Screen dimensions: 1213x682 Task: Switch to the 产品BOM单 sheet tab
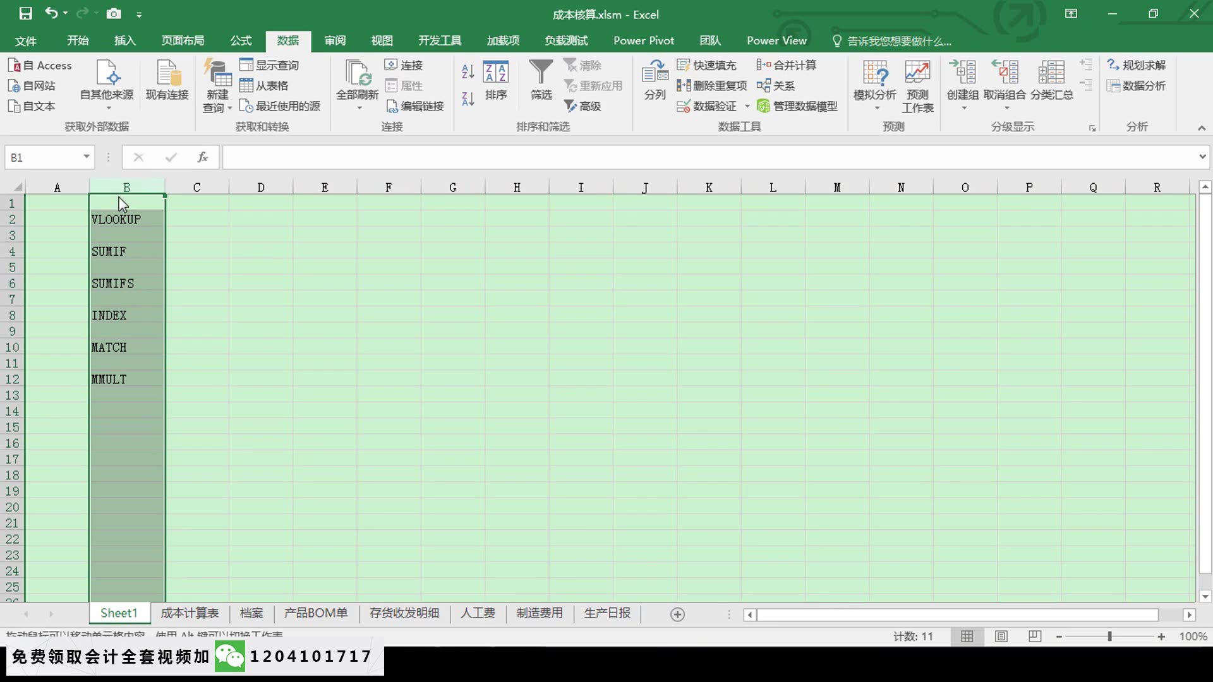tap(315, 613)
